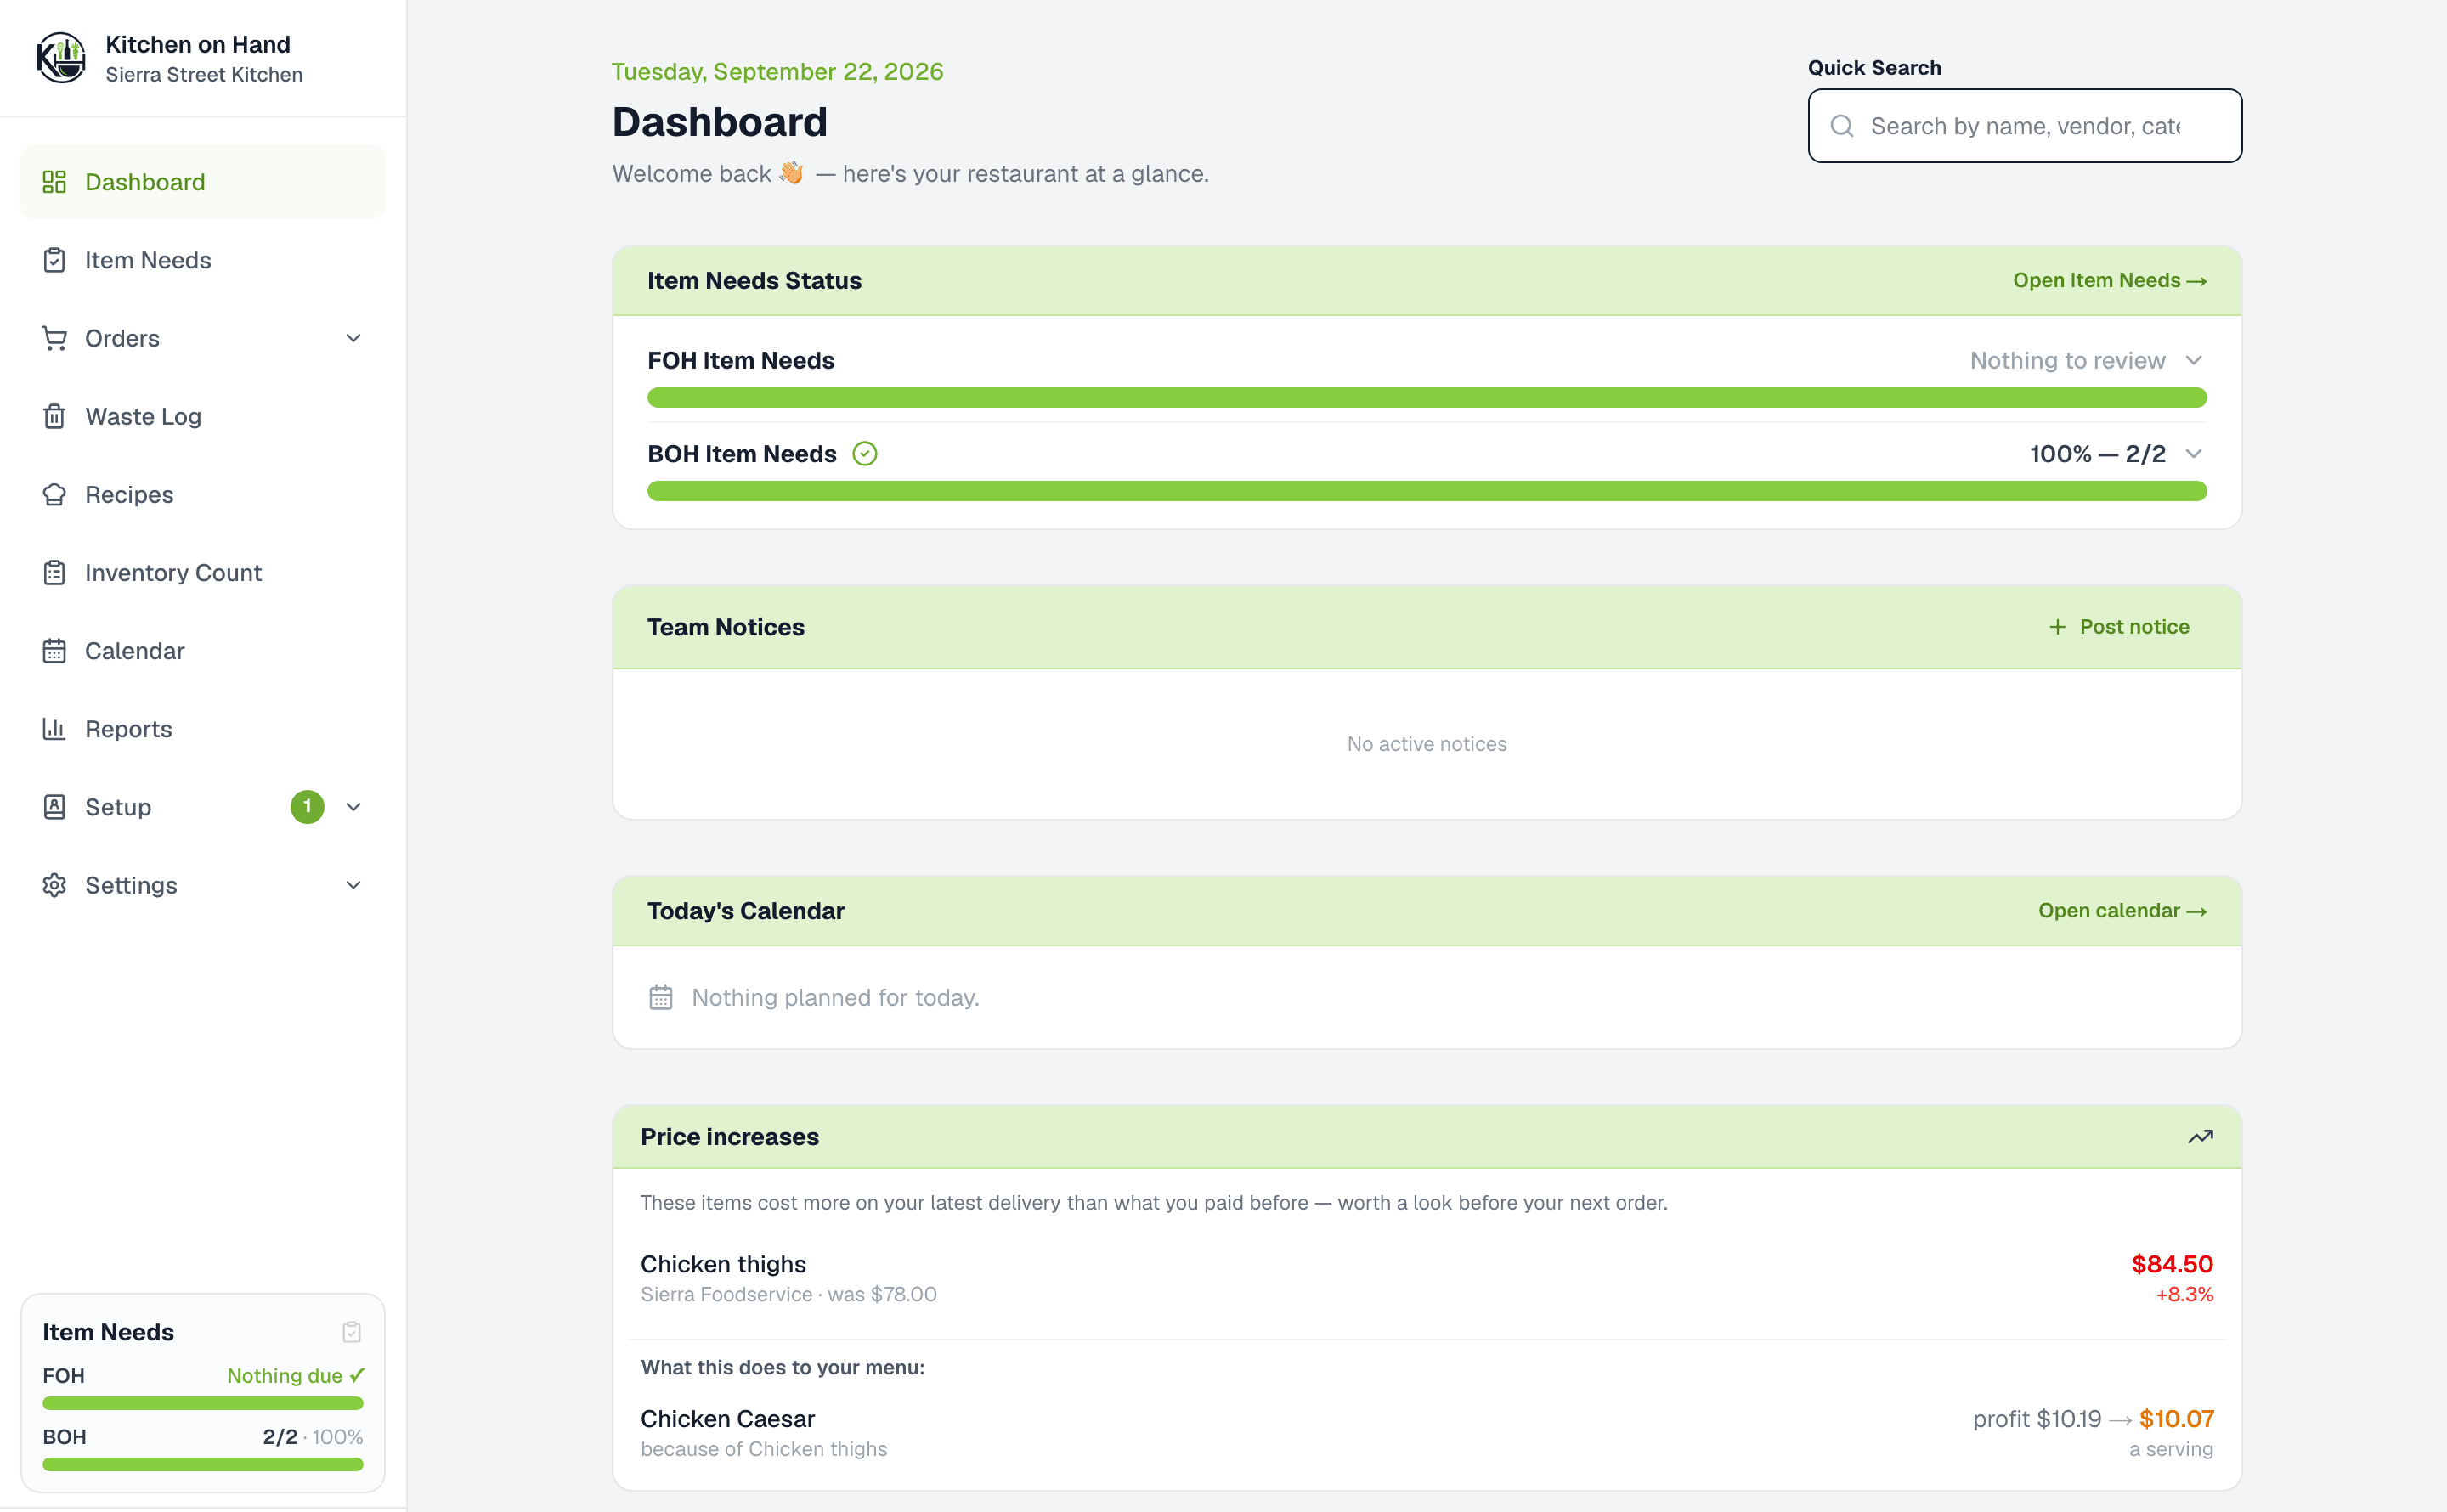
Task: Click the Setup contact book icon
Action: click(x=54, y=807)
